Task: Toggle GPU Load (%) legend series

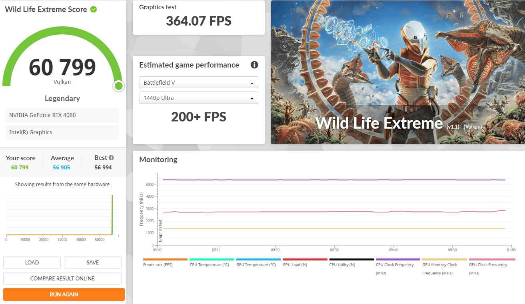Action: (305, 263)
